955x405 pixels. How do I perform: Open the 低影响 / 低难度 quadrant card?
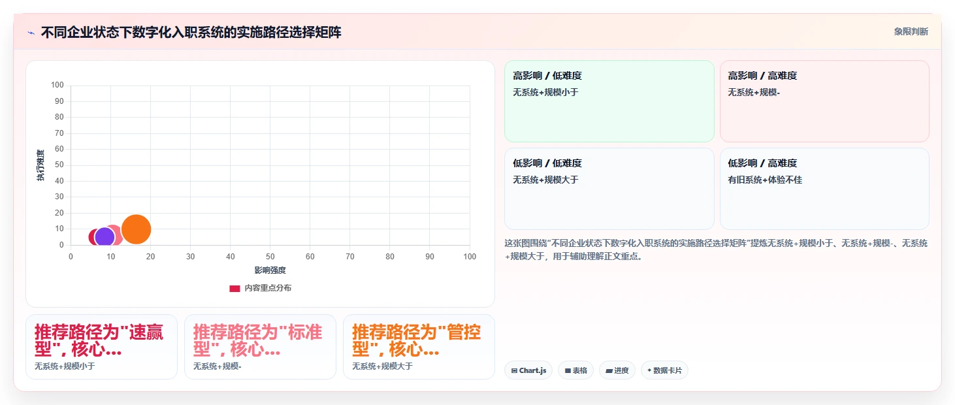[x=609, y=189]
